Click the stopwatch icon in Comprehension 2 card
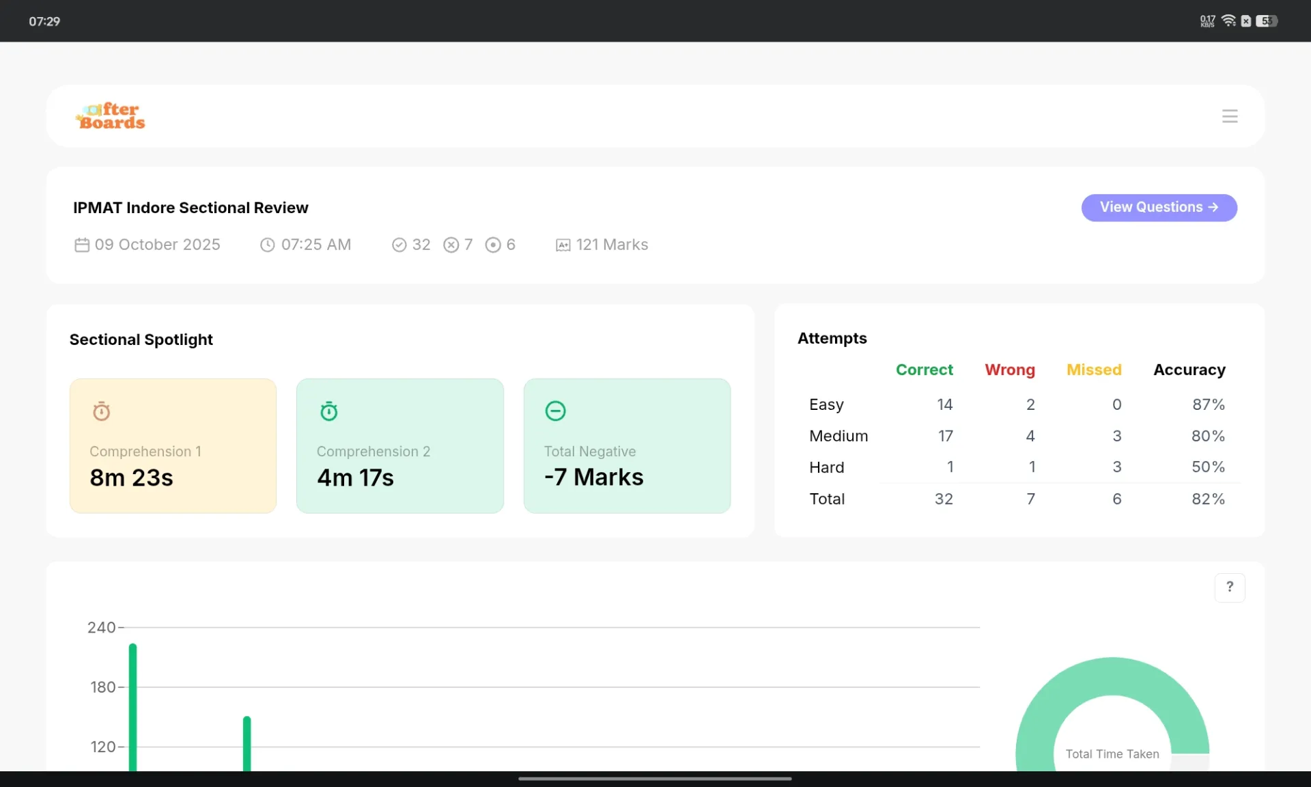This screenshot has height=787, width=1311. tap(329, 411)
